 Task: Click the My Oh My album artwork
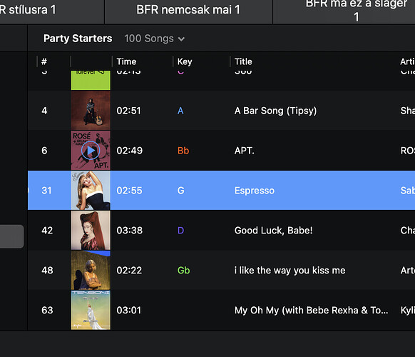(91, 310)
